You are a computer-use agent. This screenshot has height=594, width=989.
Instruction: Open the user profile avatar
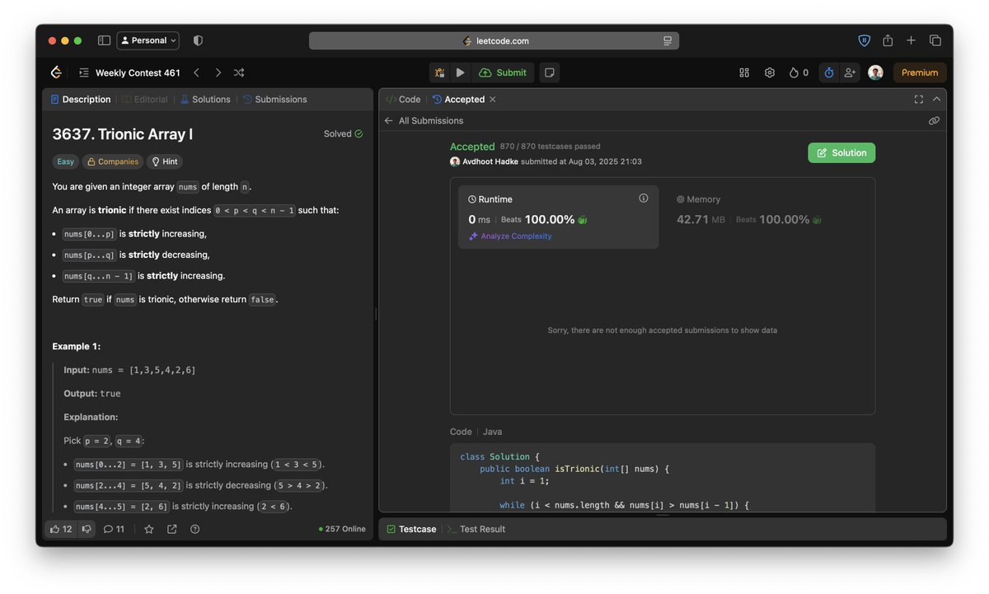point(875,72)
